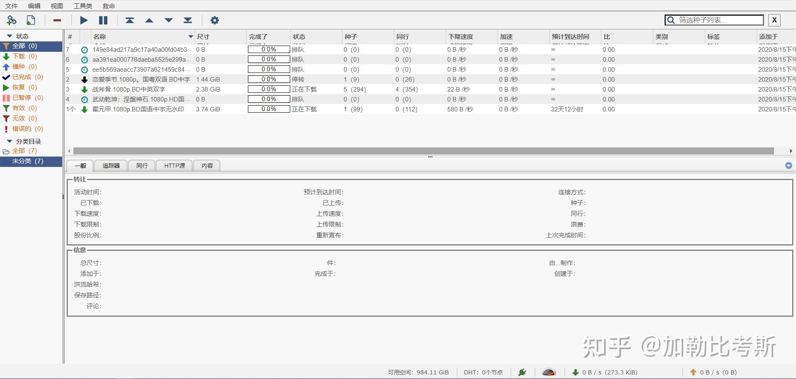Open the 救命 menu
Image resolution: width=796 pixels, height=379 pixels.
109,6
